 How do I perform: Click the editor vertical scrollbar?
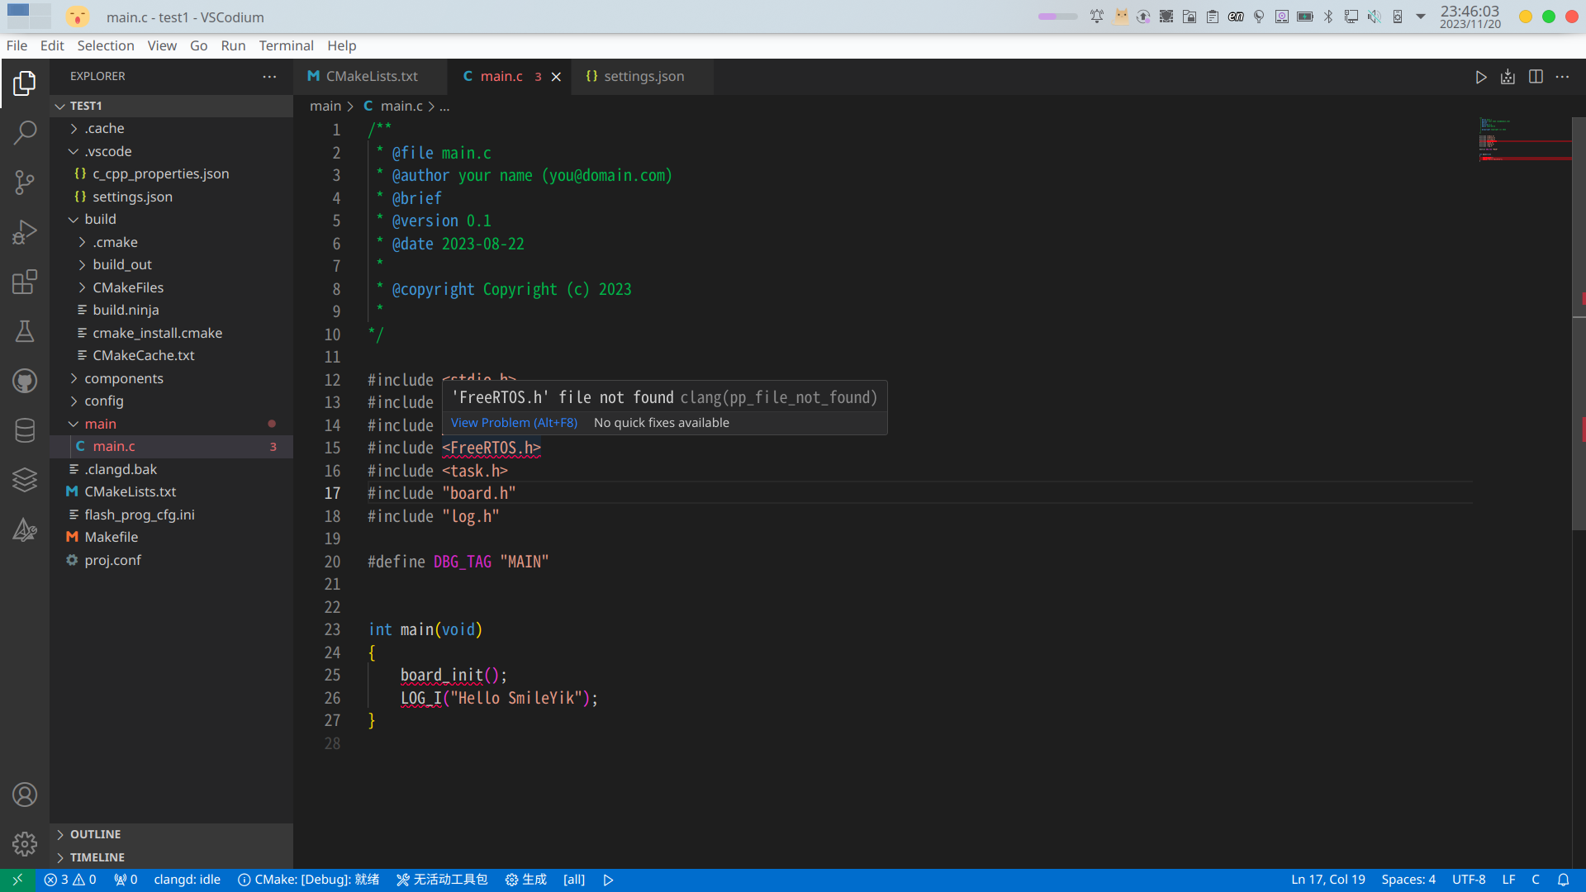[x=1579, y=324]
